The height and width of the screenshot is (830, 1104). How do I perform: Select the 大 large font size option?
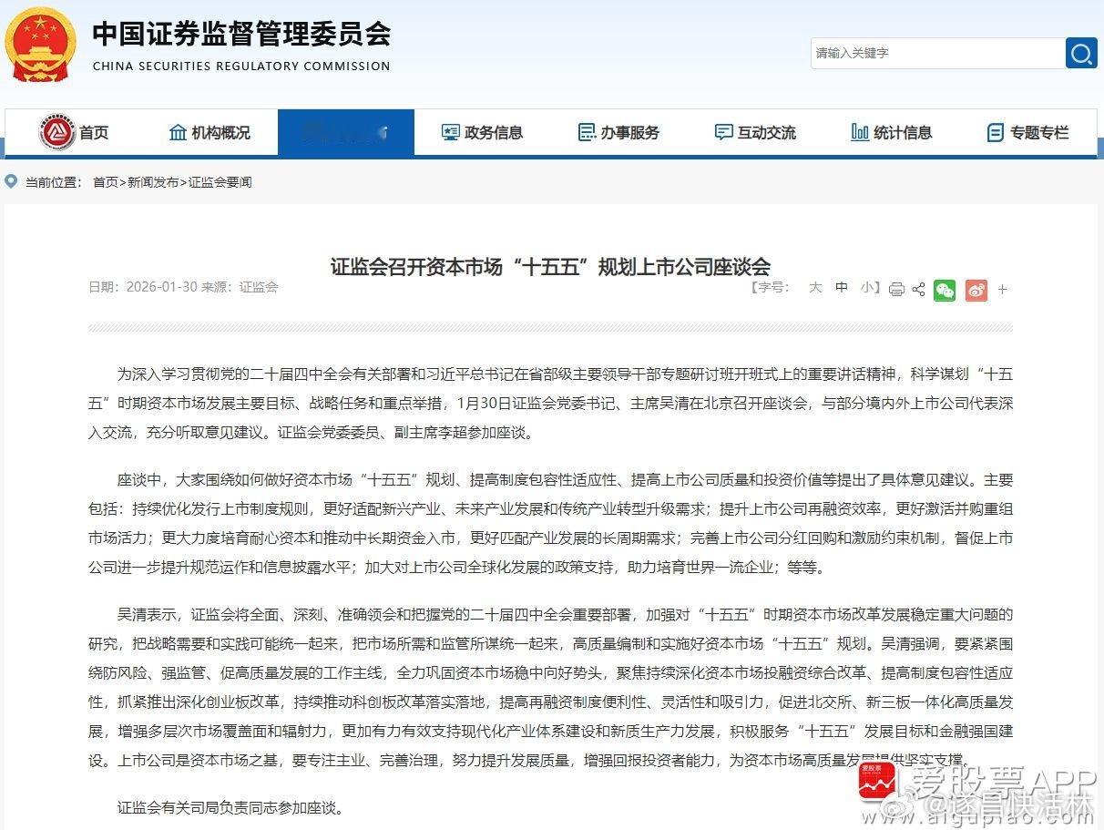816,288
